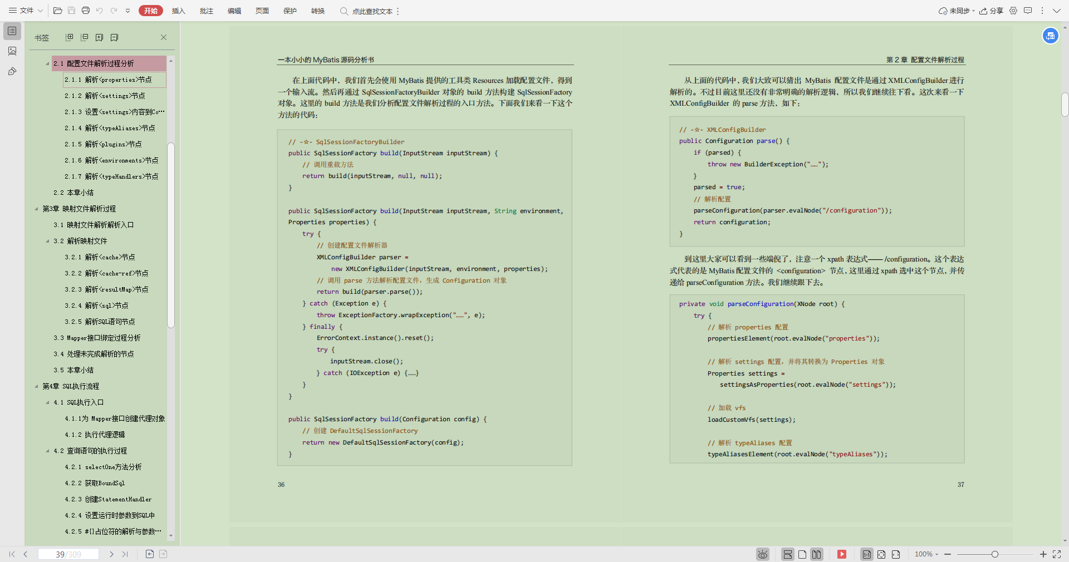The image size is (1069, 562).
Task: Click the page number field 39/309
Action: pyautogui.click(x=68, y=554)
